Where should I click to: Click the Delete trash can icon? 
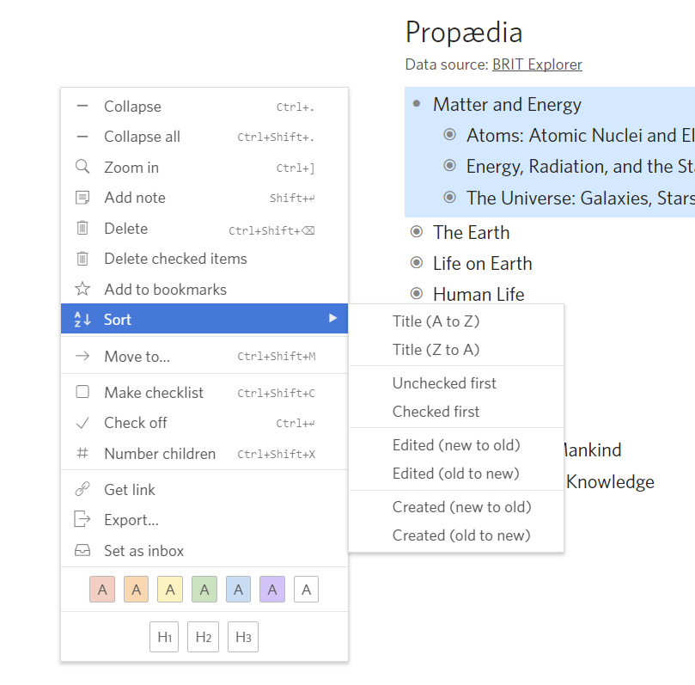pyautogui.click(x=82, y=228)
